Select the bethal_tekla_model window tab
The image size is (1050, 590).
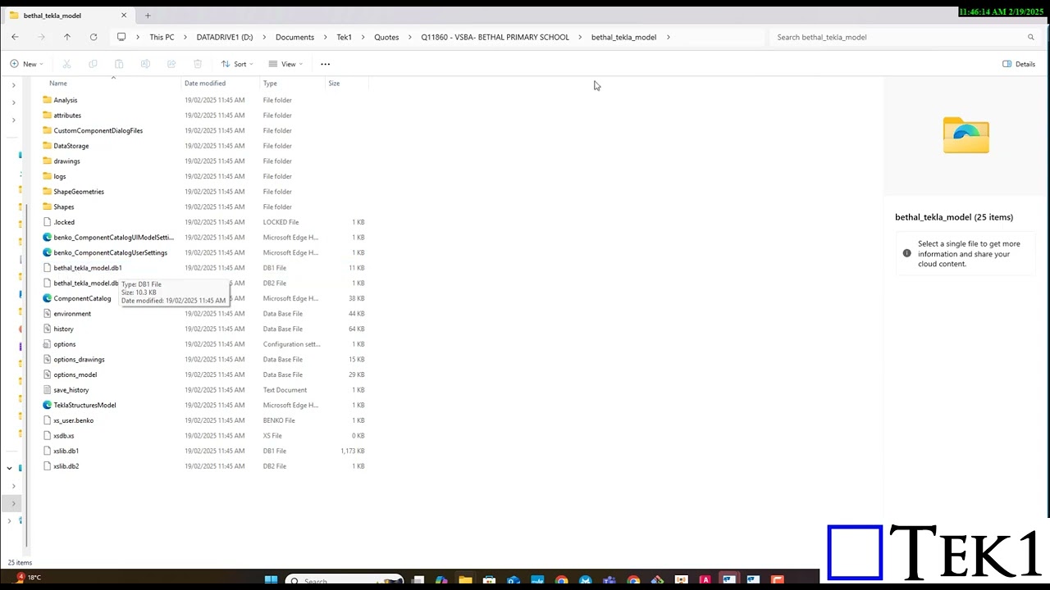[x=67, y=15]
